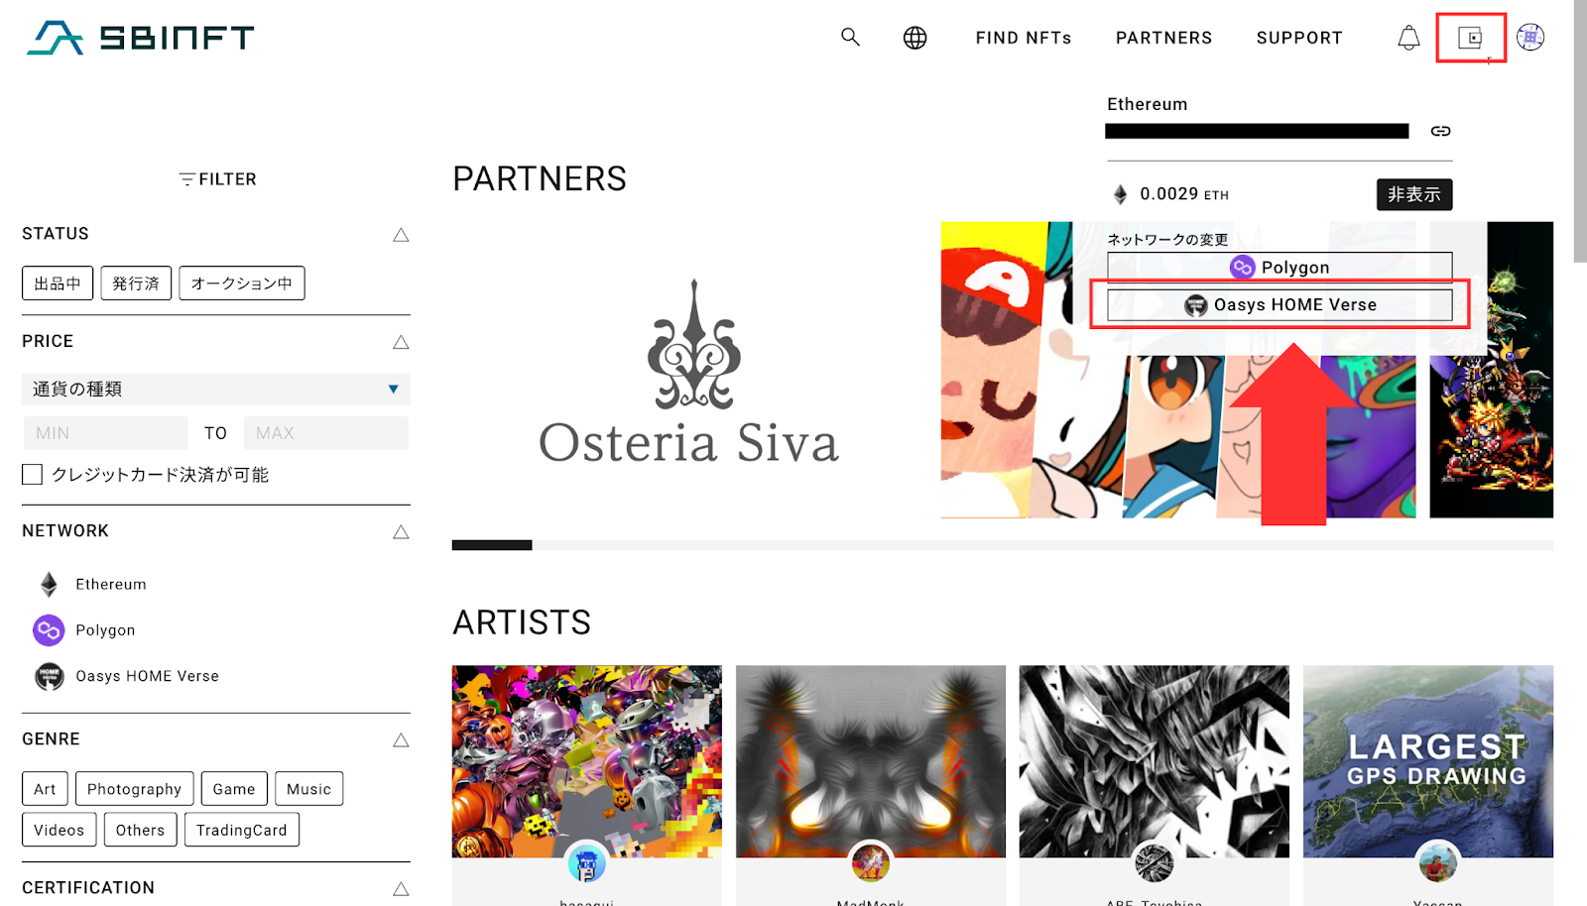Open the user avatar profile icon
This screenshot has height=906, width=1587.
[1530, 38]
